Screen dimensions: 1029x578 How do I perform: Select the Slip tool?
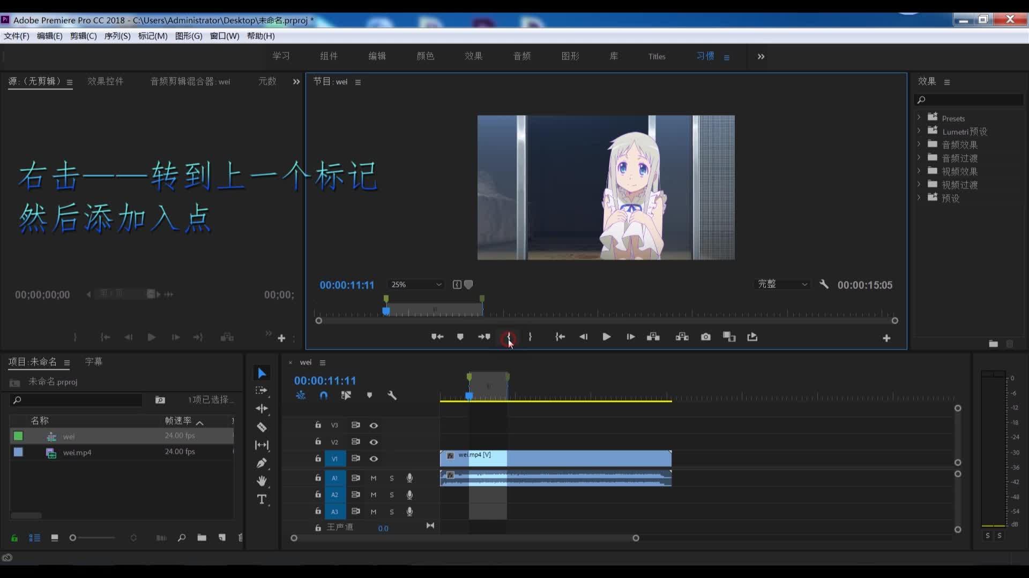coord(262,445)
